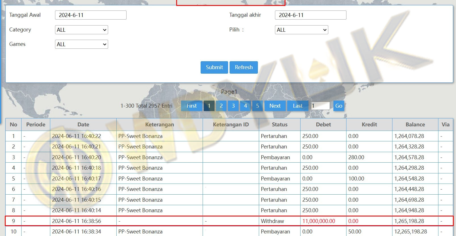The width and height of the screenshot is (456, 236).
Task: Open the Category dropdown
Action: coord(81,30)
